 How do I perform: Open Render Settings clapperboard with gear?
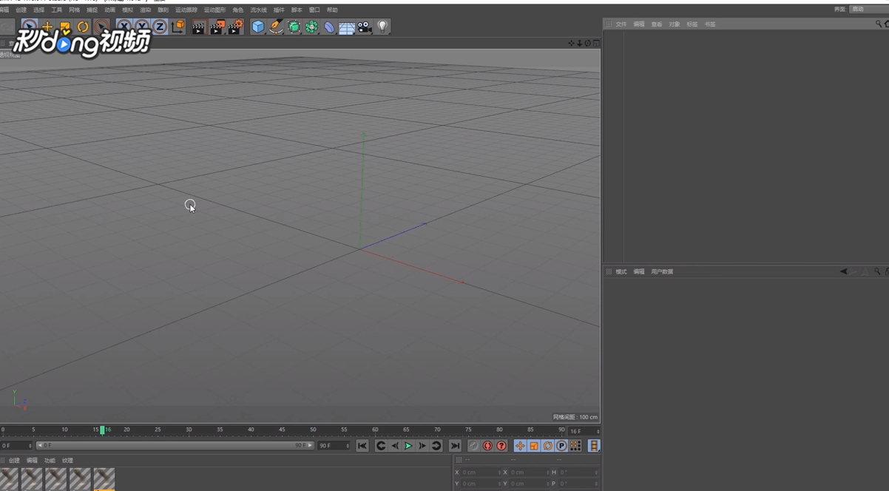coord(235,27)
